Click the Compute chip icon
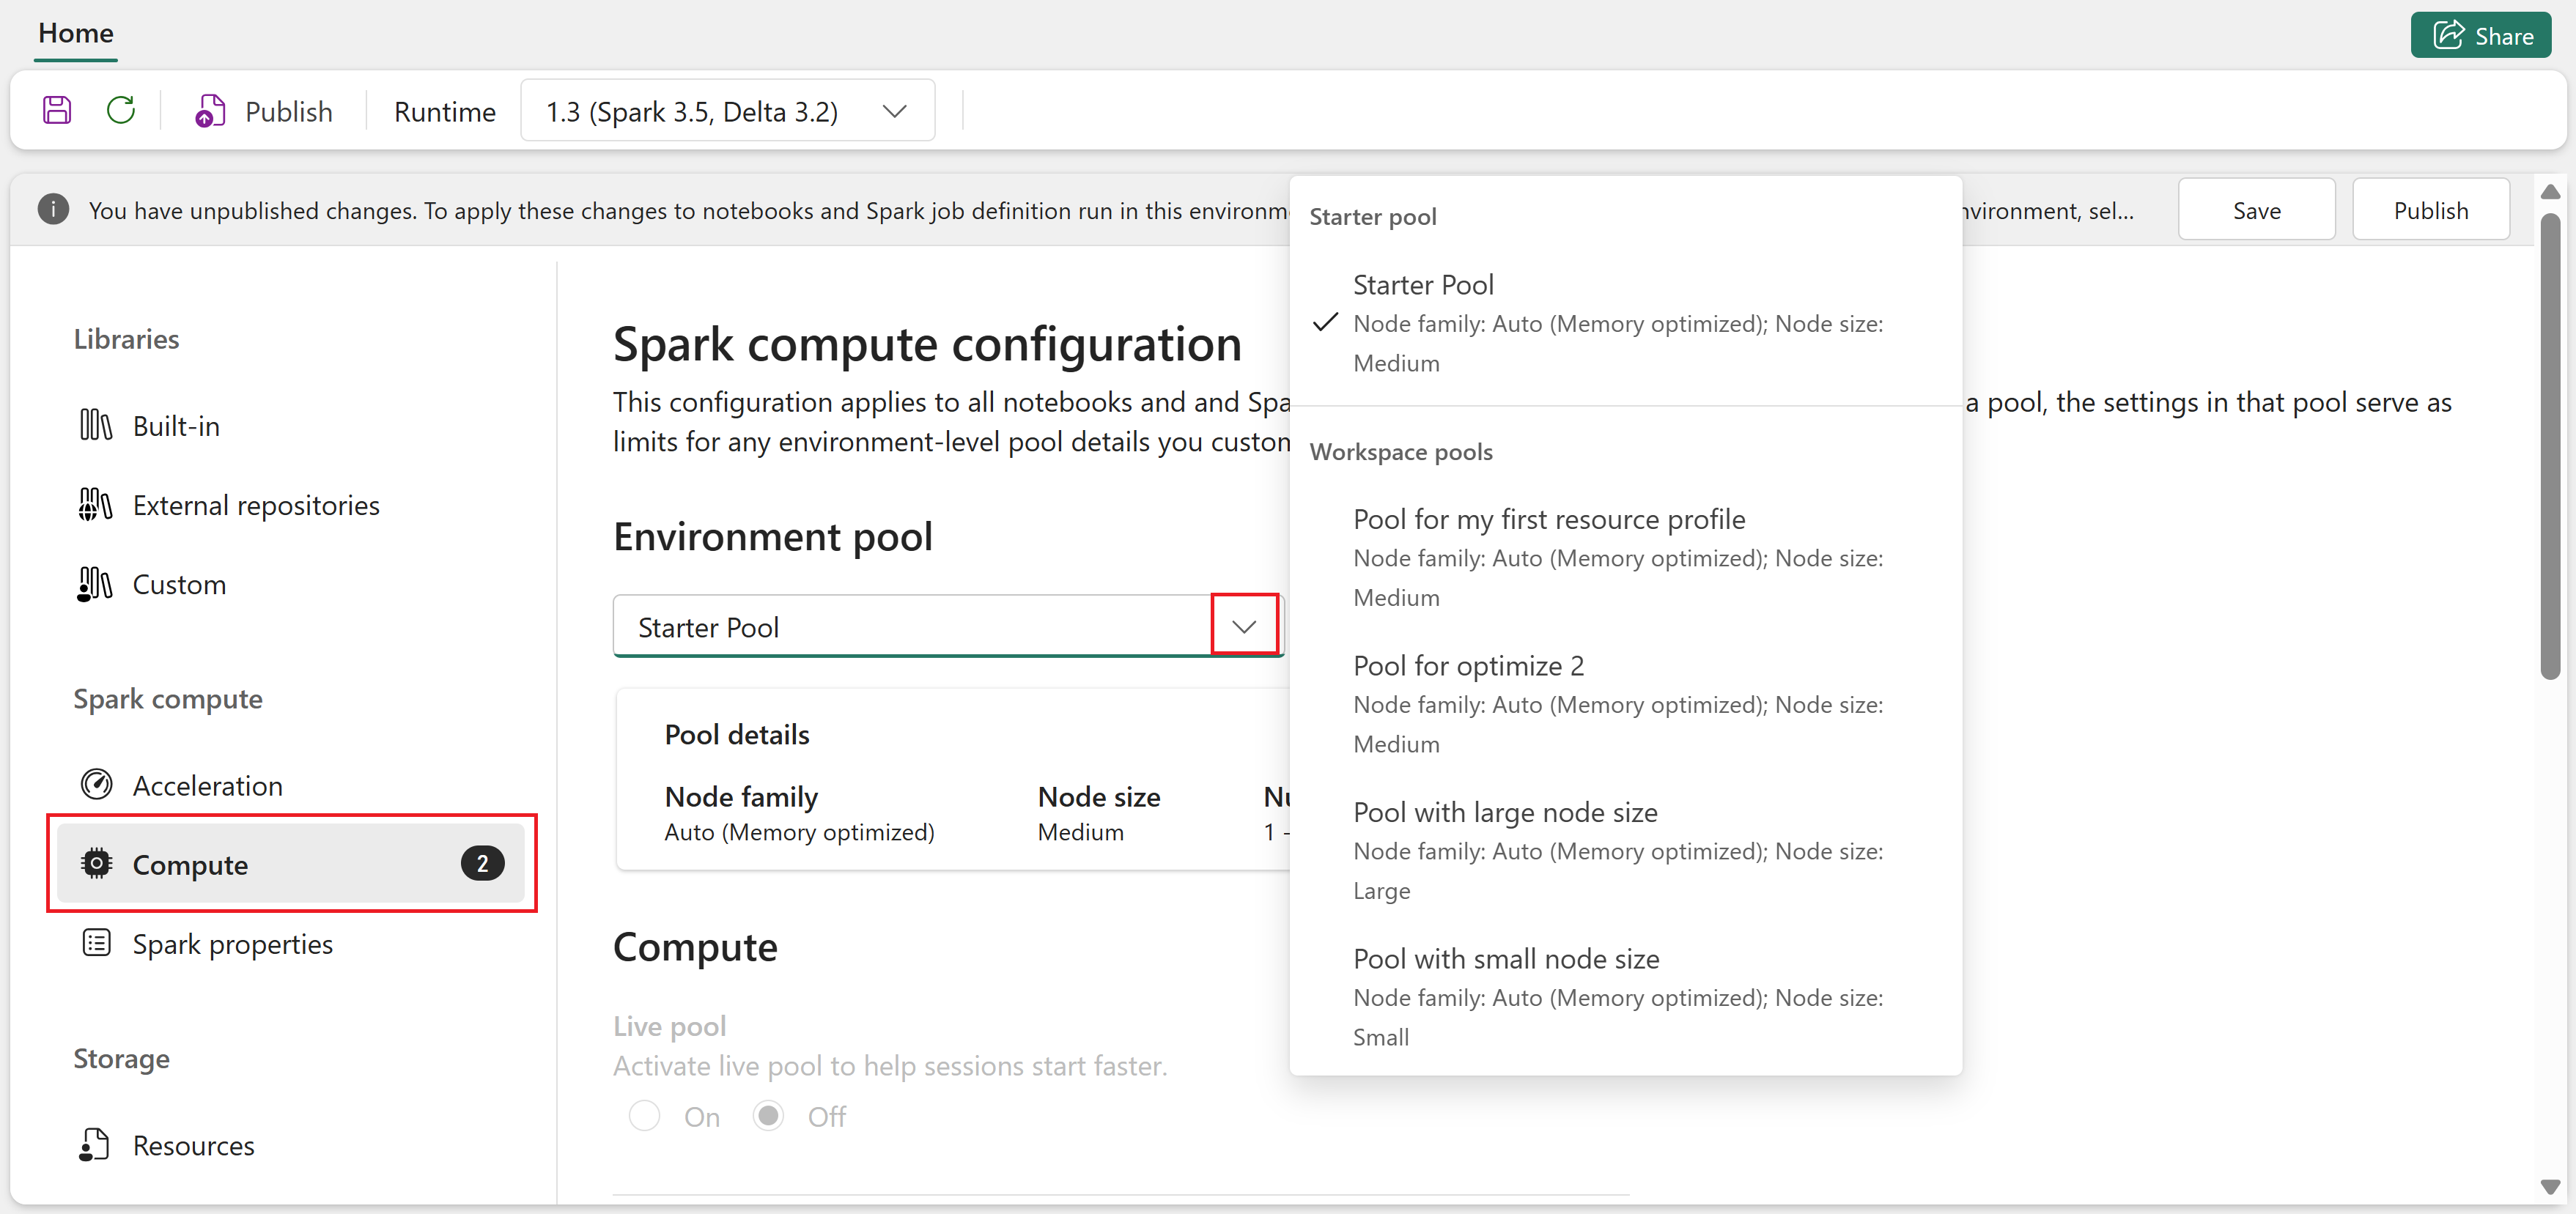This screenshot has height=1214, width=2576. point(96,863)
